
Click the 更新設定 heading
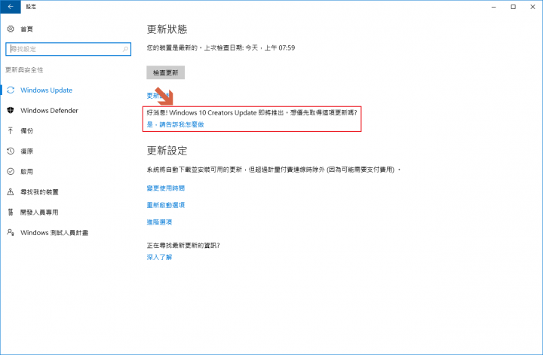[167, 151]
